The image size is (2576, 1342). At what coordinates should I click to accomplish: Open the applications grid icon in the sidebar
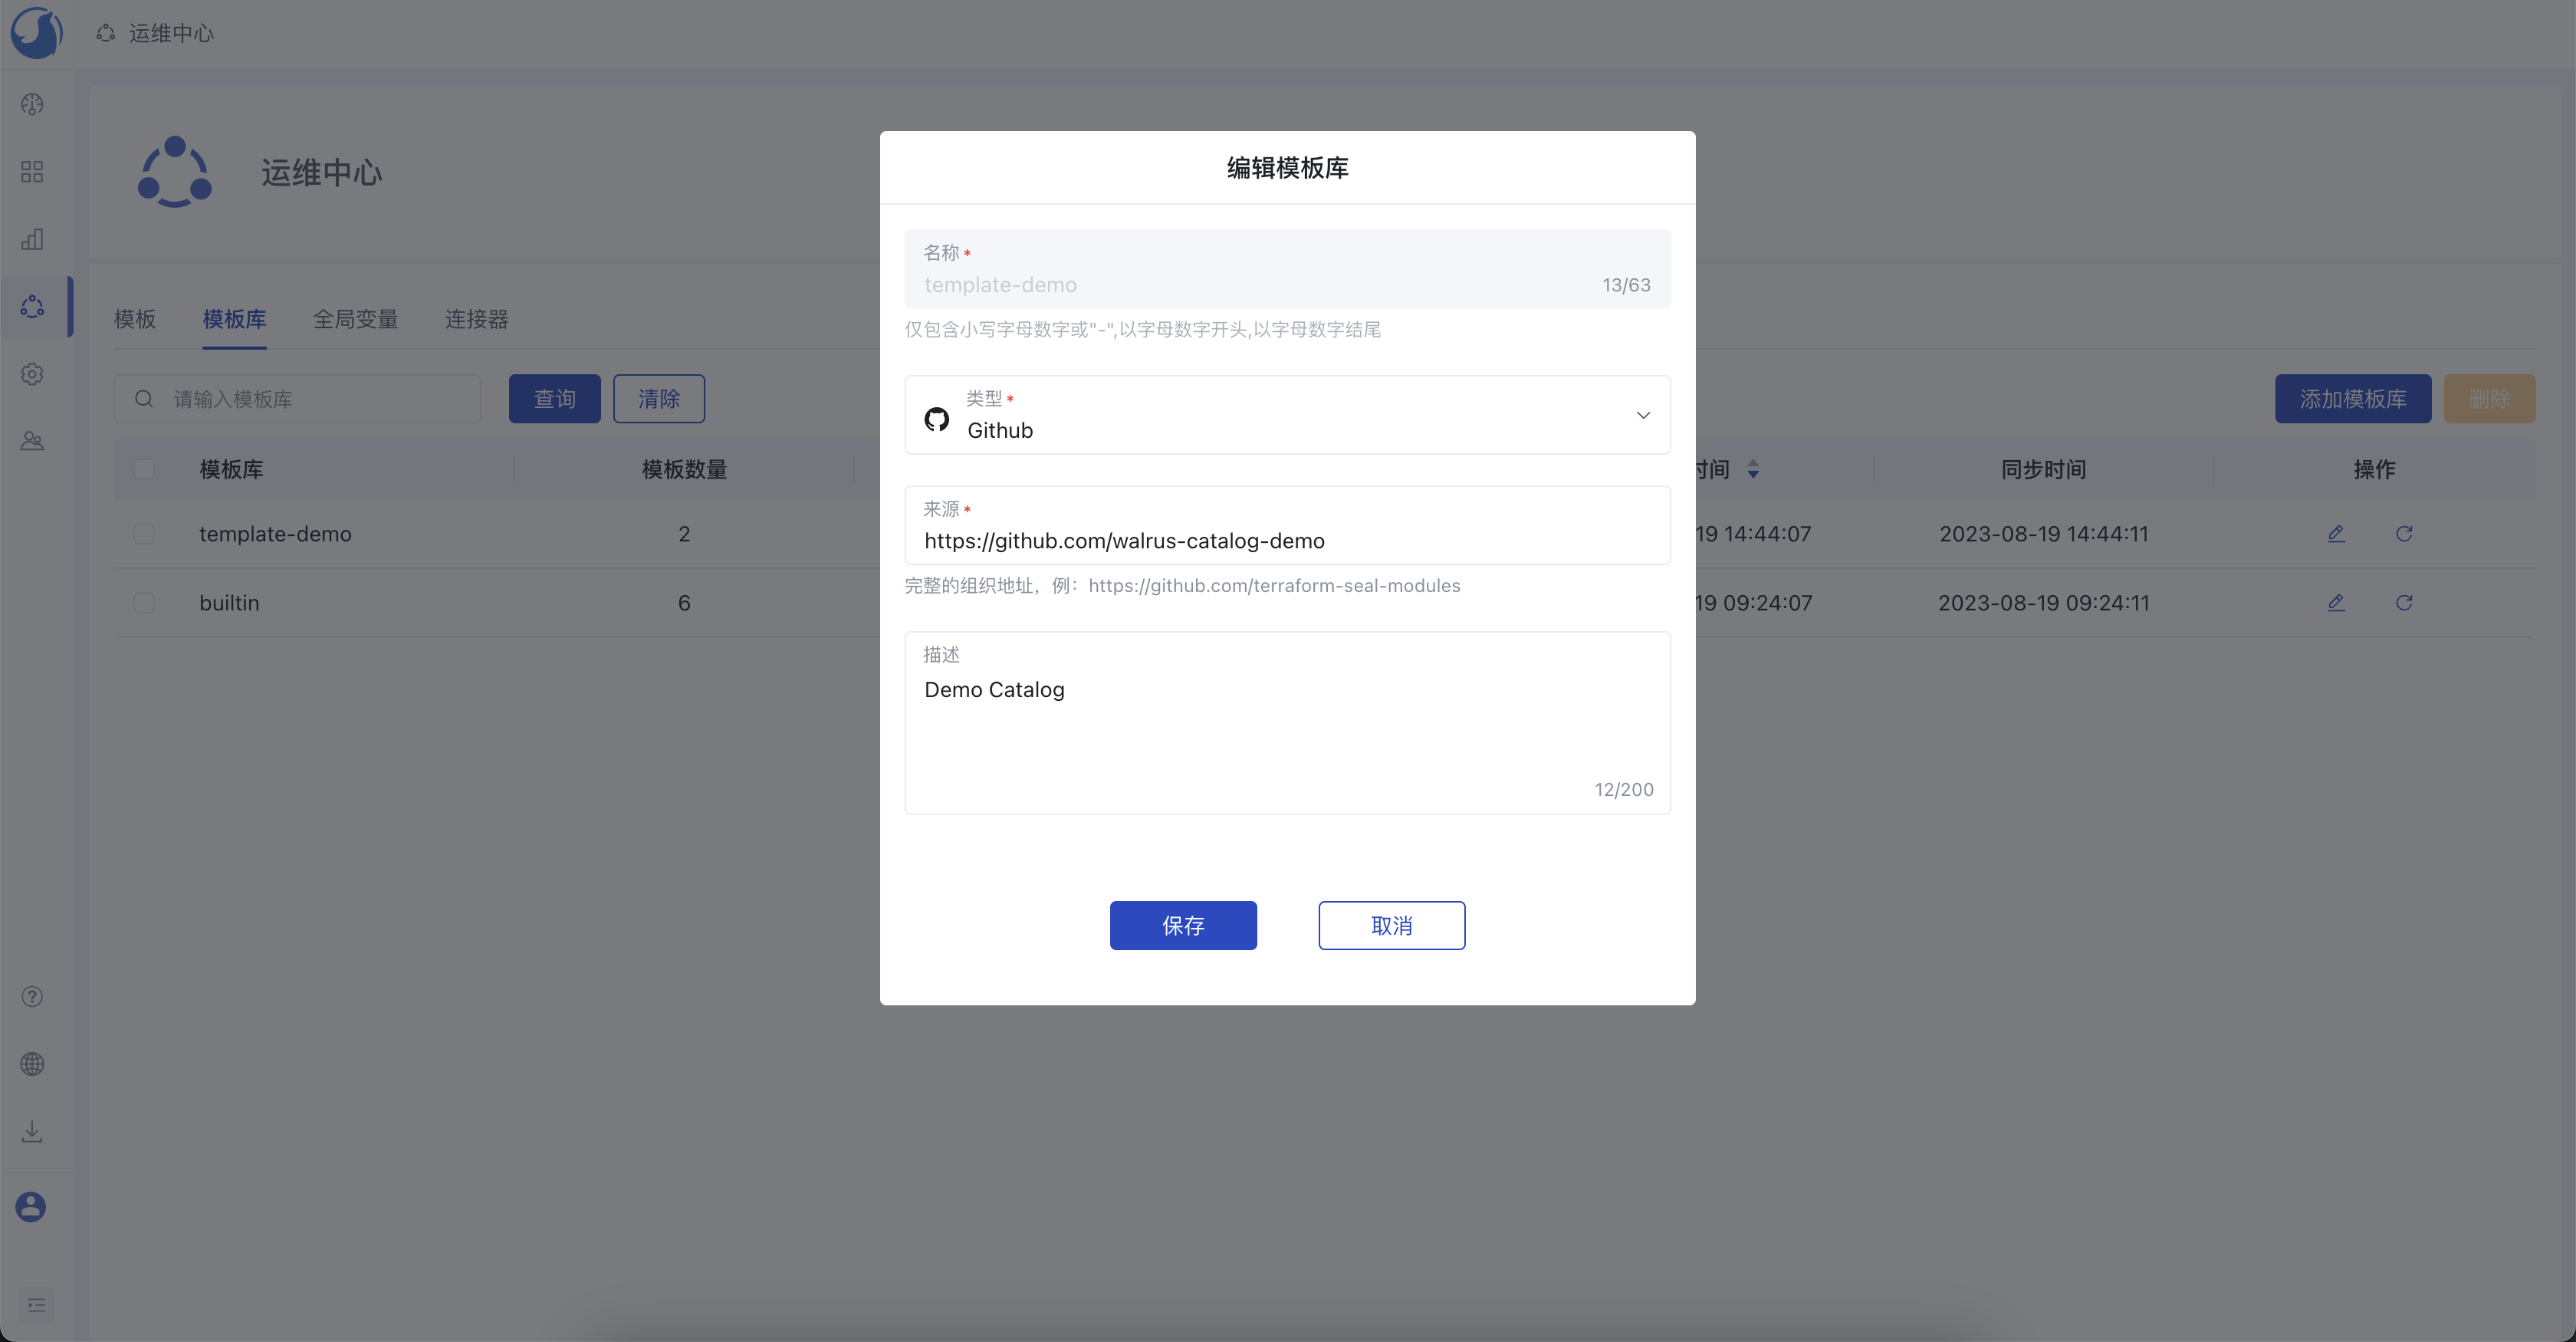coord(32,172)
